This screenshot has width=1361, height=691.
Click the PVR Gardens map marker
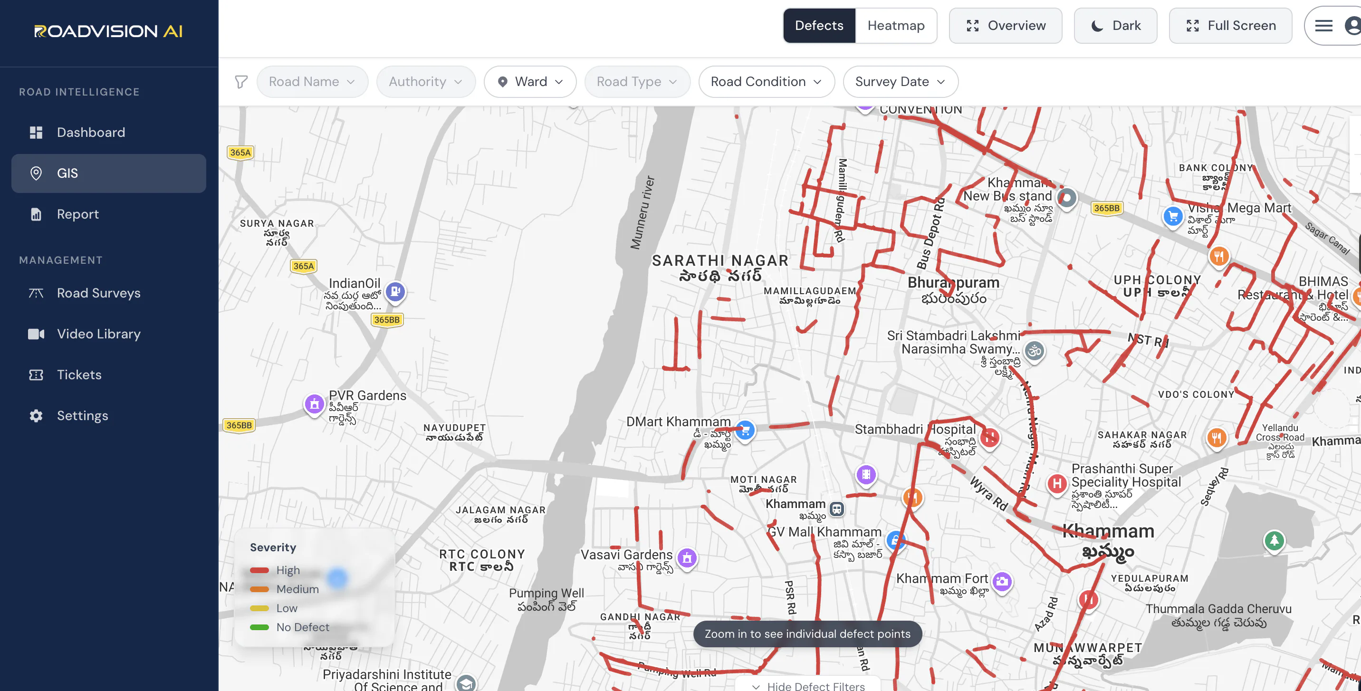(x=314, y=405)
